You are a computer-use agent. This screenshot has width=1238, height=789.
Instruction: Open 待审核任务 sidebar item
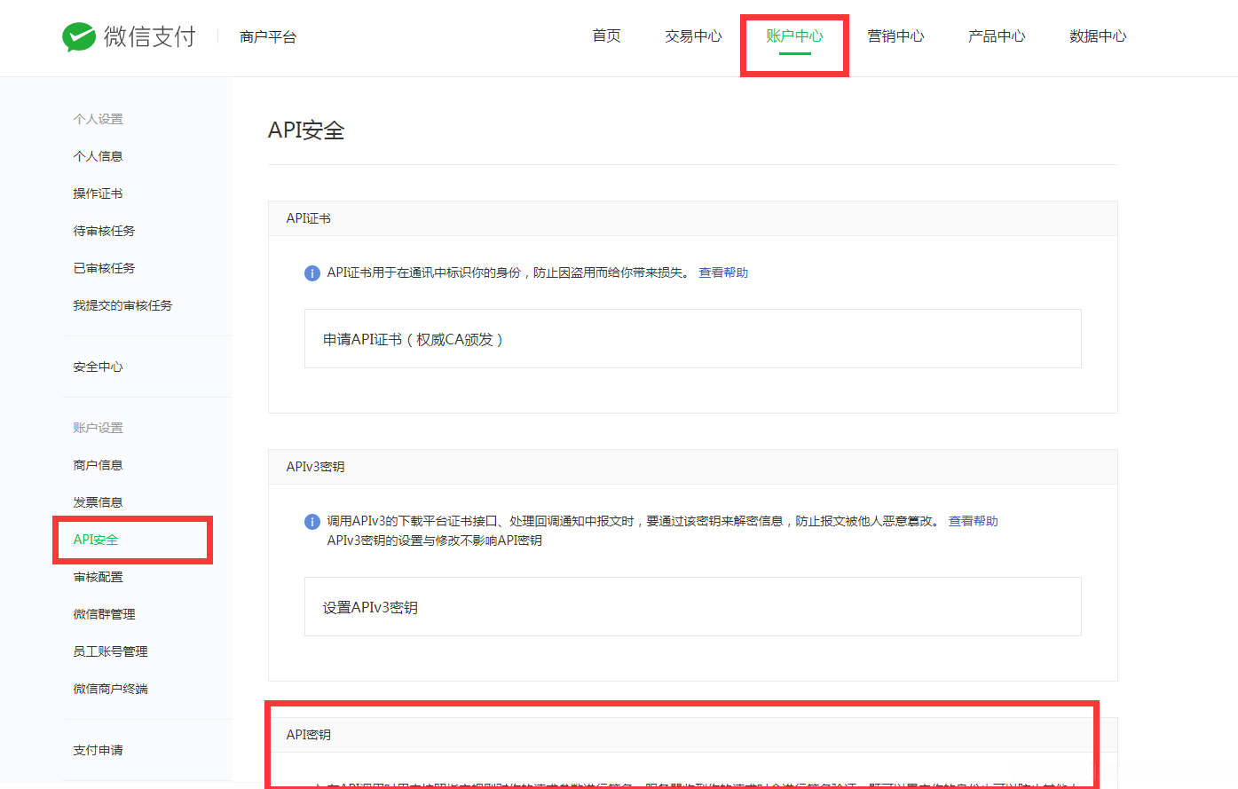click(x=104, y=231)
